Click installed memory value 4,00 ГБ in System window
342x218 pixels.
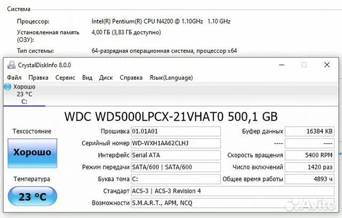pyautogui.click(x=126, y=33)
